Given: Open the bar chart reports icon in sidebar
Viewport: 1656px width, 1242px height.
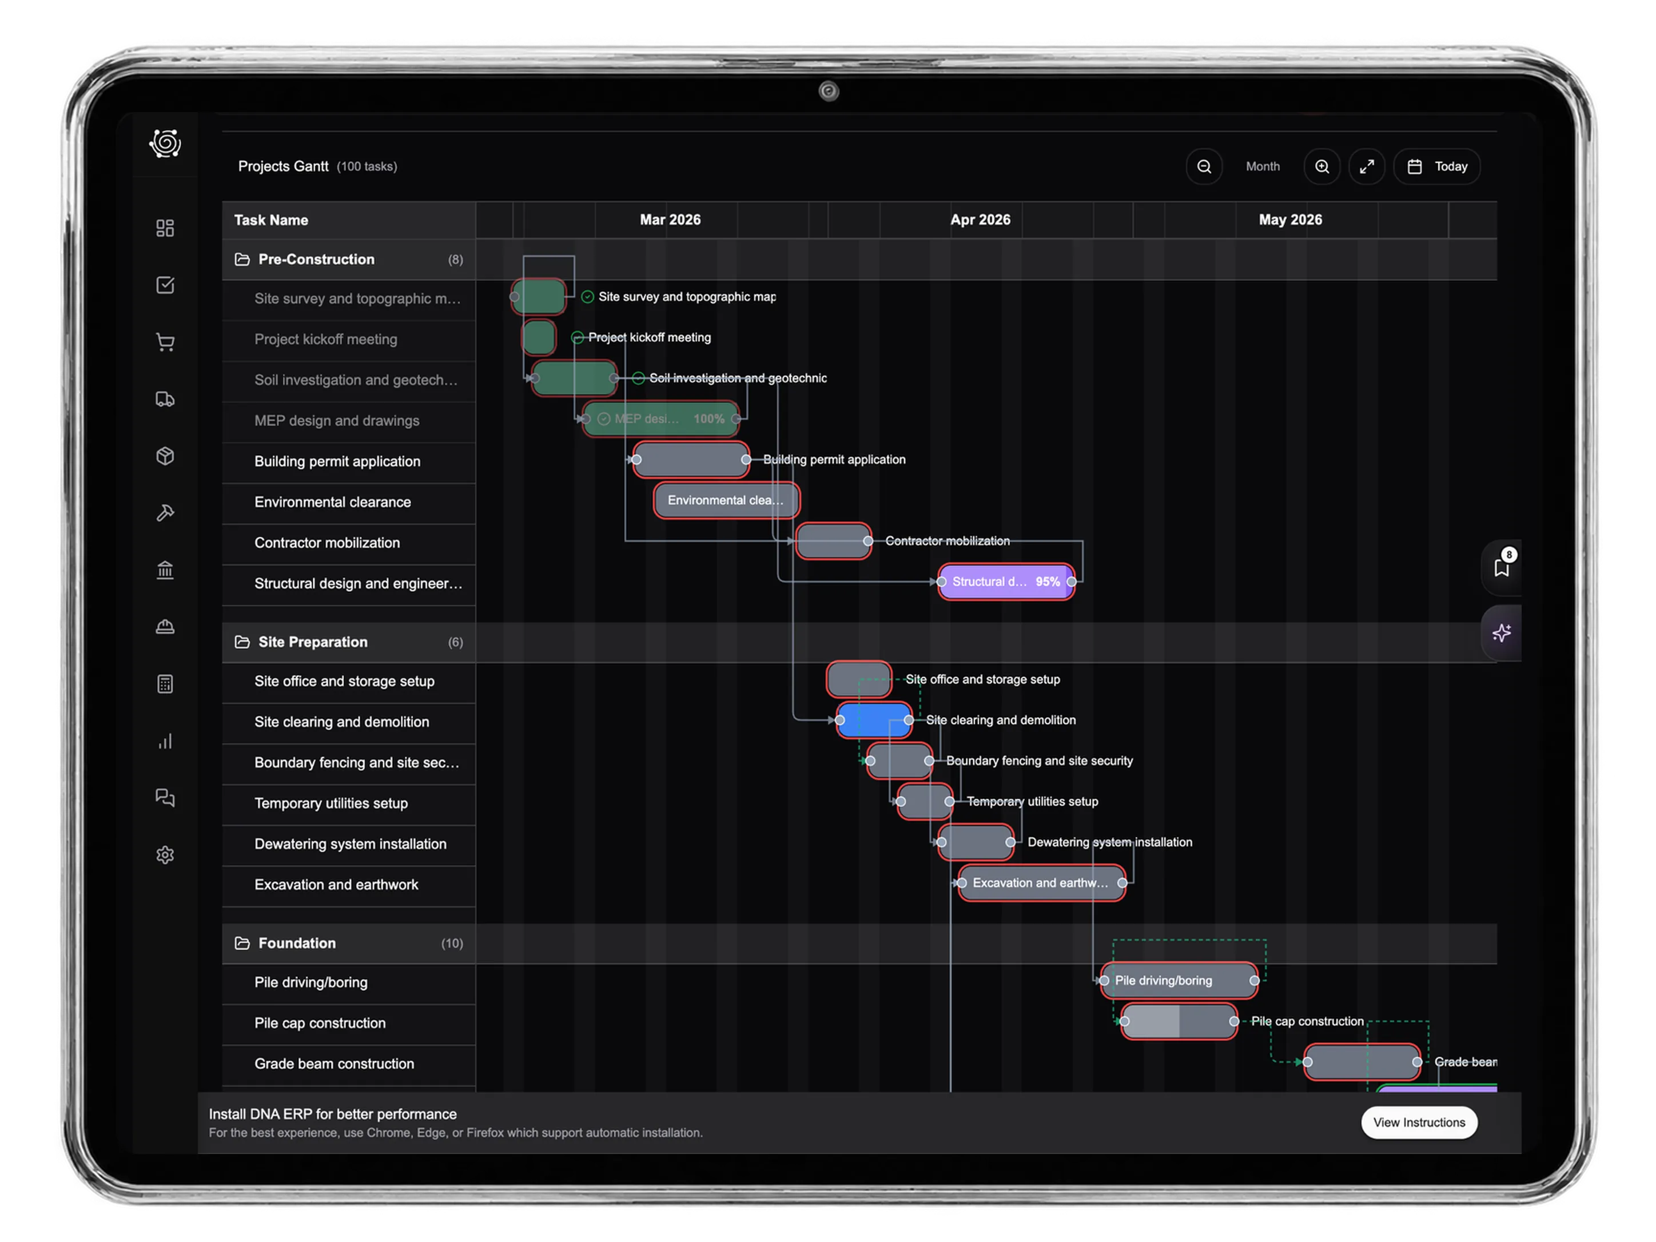Looking at the screenshot, I should pyautogui.click(x=165, y=741).
